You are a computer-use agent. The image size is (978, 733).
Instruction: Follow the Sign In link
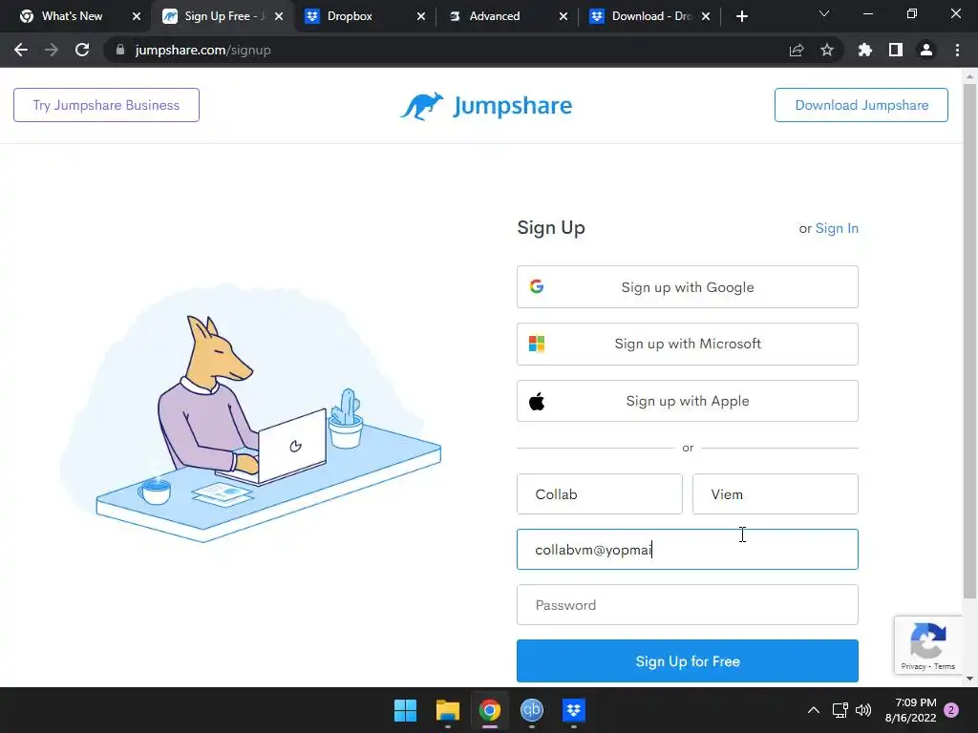(837, 228)
